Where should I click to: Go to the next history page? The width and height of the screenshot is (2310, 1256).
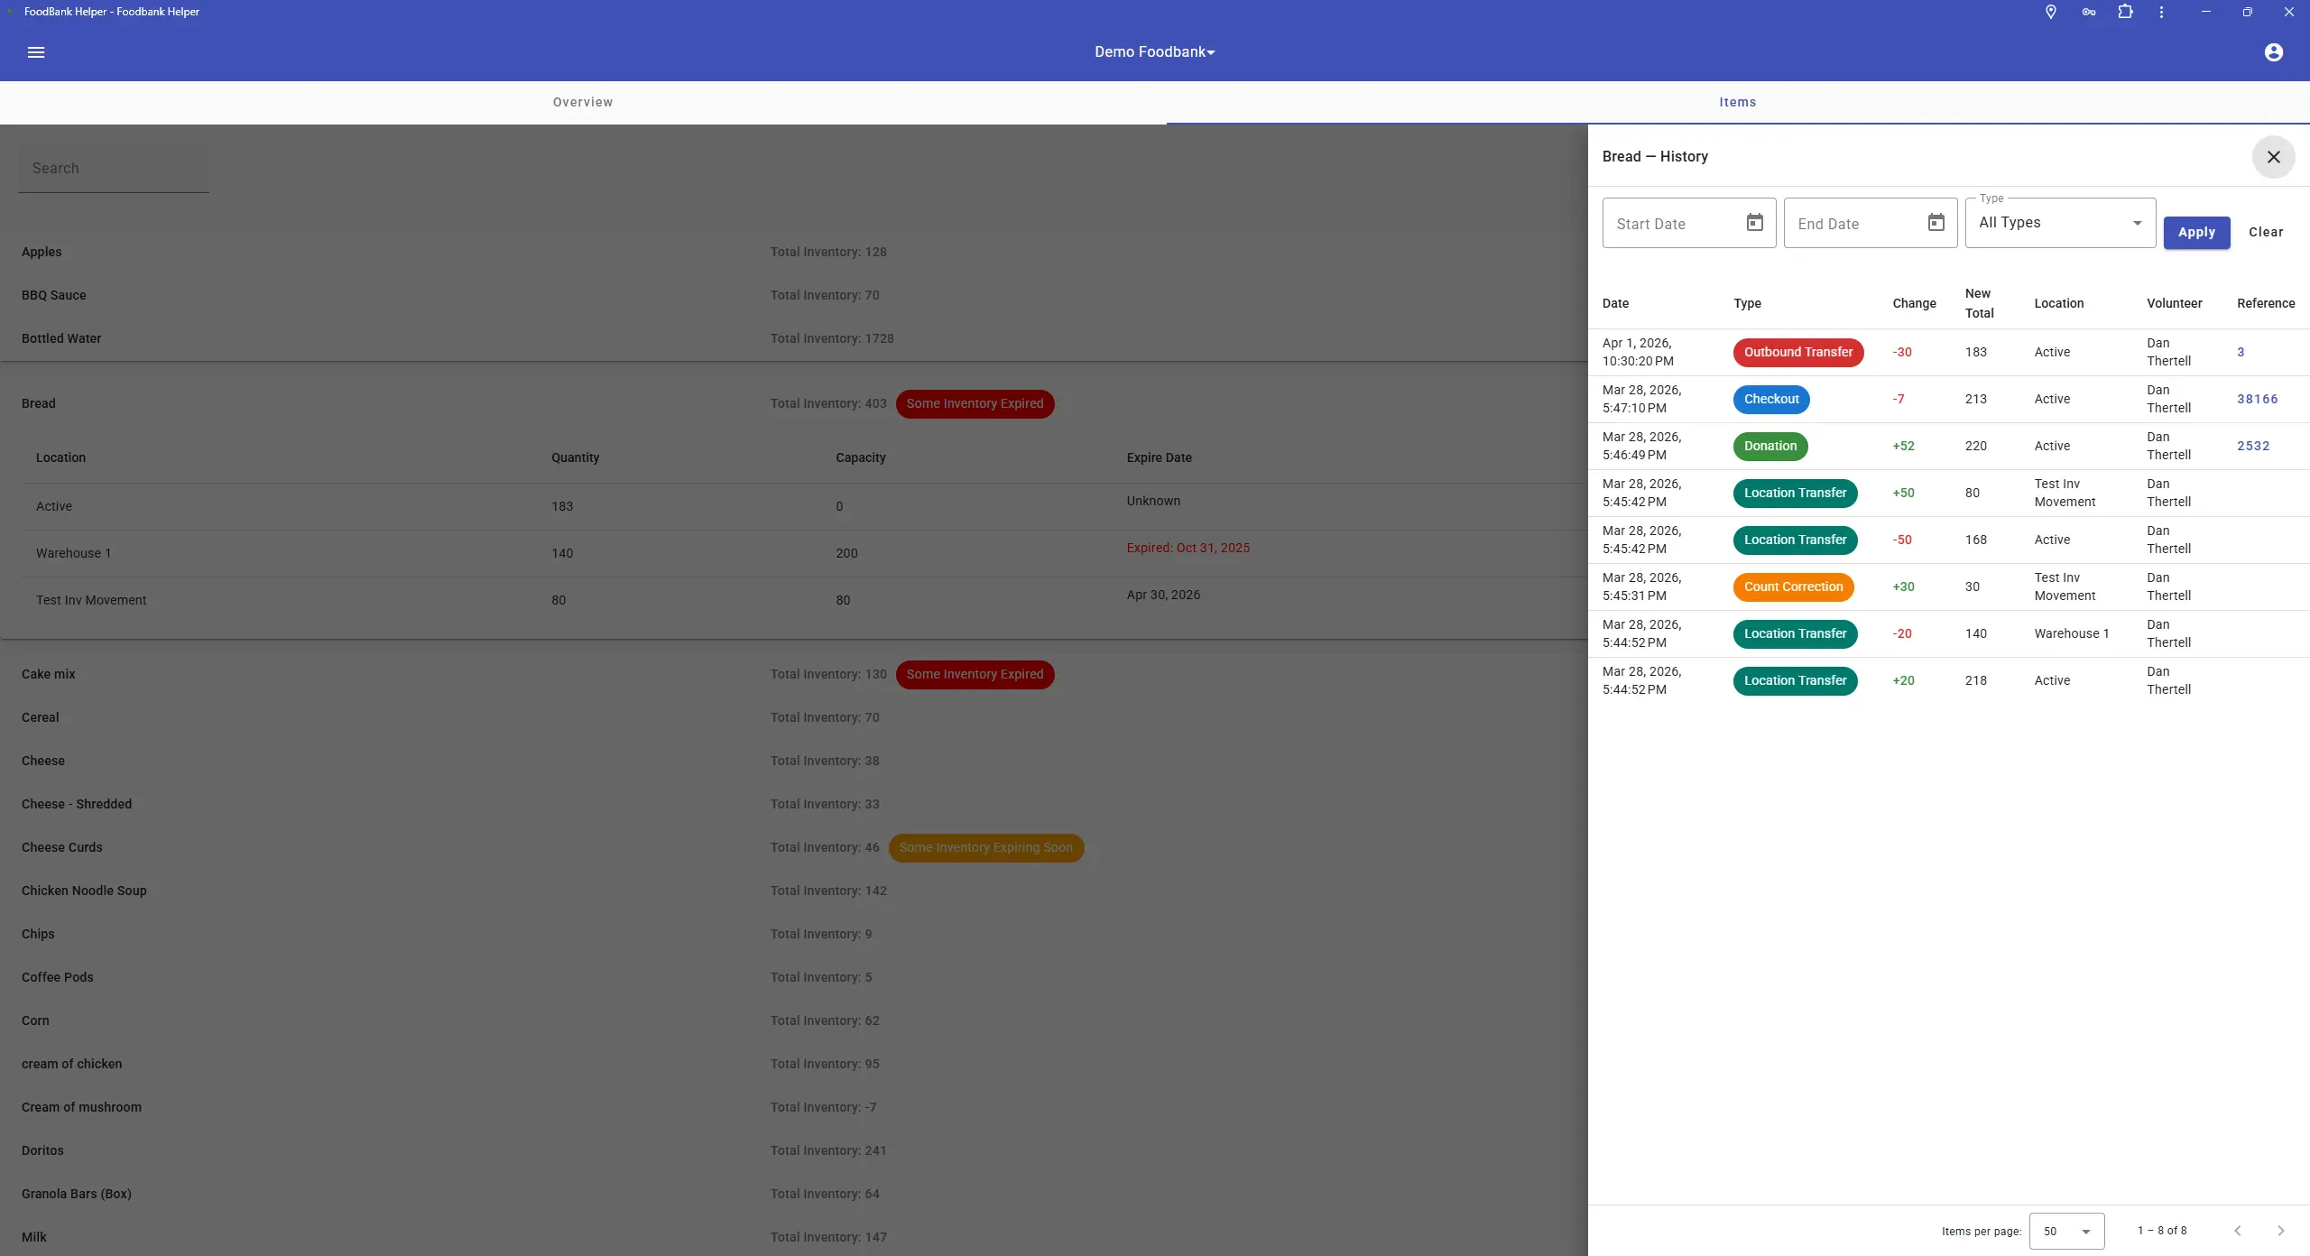pyautogui.click(x=2281, y=1231)
